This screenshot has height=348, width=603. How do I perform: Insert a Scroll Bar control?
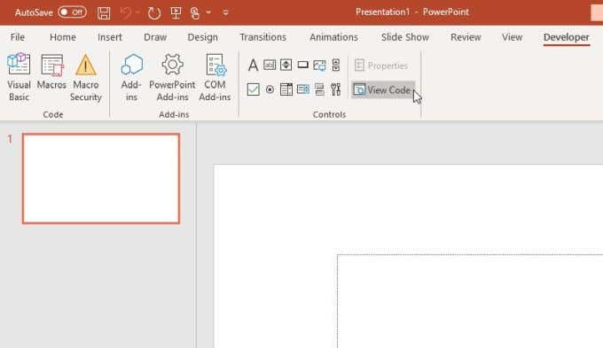336,65
